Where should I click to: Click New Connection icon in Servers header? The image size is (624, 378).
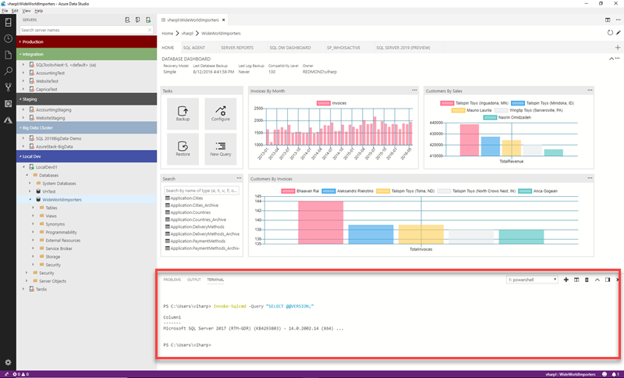(127, 20)
